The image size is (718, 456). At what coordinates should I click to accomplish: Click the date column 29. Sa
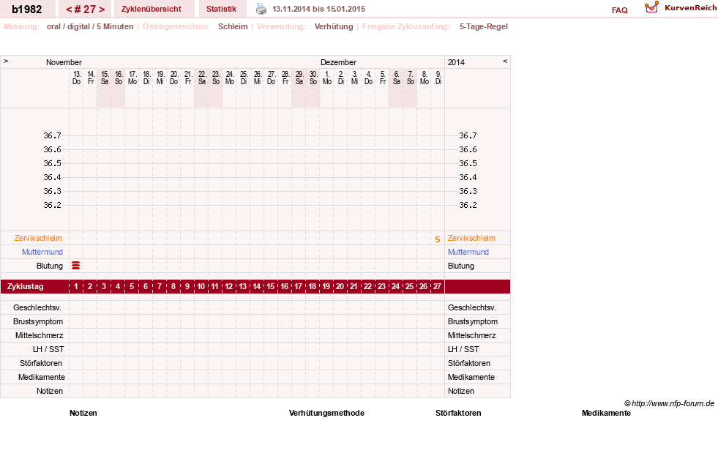click(299, 78)
